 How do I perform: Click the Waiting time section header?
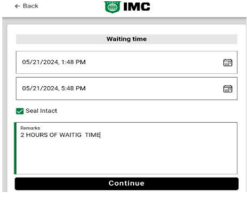click(126, 39)
